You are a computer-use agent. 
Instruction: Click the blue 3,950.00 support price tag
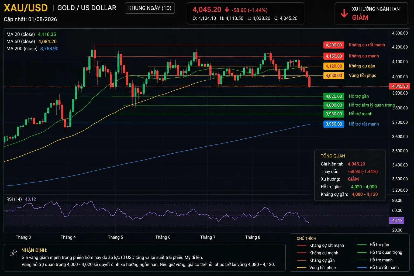coord(334,124)
